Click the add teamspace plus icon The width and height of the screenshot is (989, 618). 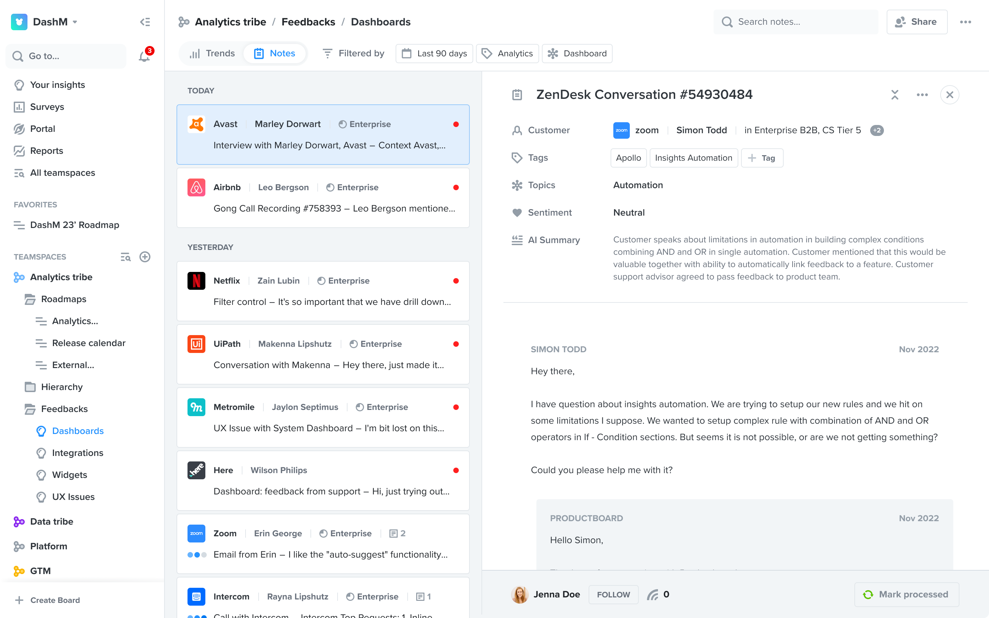[x=145, y=257]
